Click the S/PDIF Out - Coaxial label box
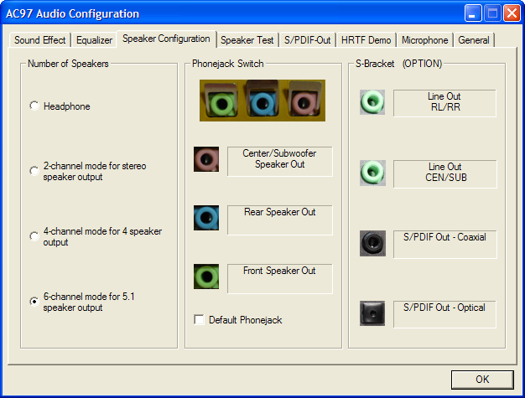The height and width of the screenshot is (398, 525). (445, 244)
